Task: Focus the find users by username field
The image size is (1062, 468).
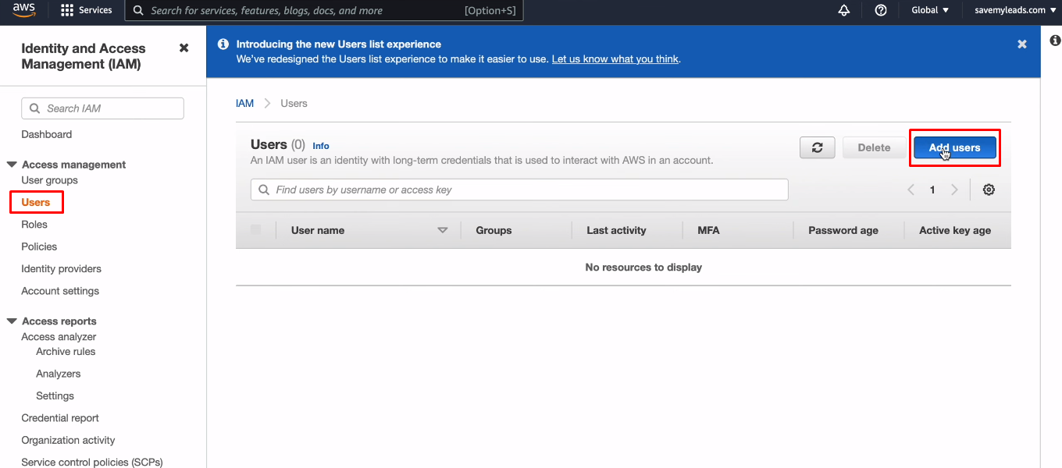Action: click(519, 190)
